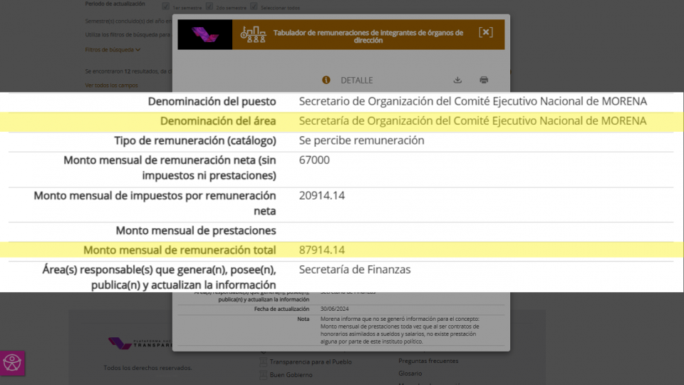Image resolution: width=684 pixels, height=385 pixels.
Task: Open Ver todos los campos link
Action: click(111, 85)
